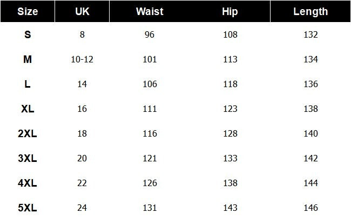Click the 2XL size row label
Image resolution: width=351 pixels, height=220 pixels.
[28, 134]
